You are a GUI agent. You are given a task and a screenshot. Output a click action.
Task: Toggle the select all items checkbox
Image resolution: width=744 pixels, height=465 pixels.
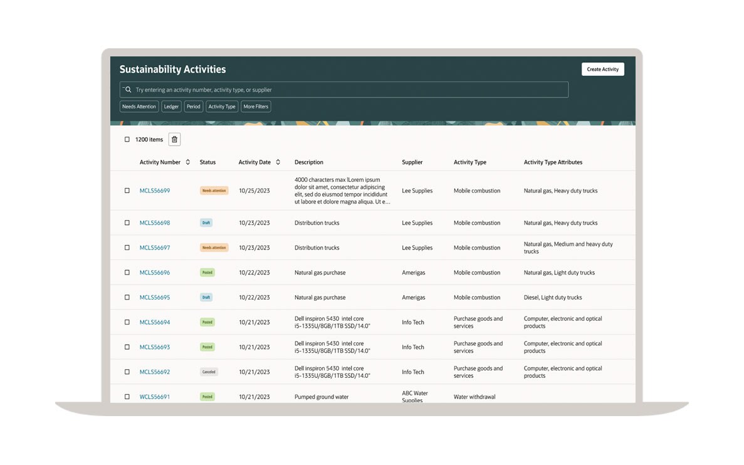[127, 140]
